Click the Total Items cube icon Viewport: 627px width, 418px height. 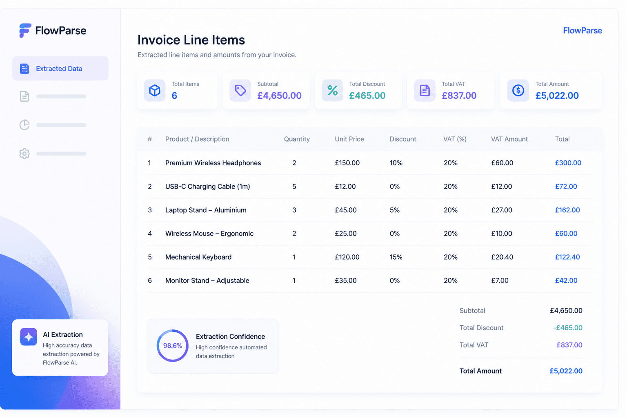pyautogui.click(x=155, y=90)
